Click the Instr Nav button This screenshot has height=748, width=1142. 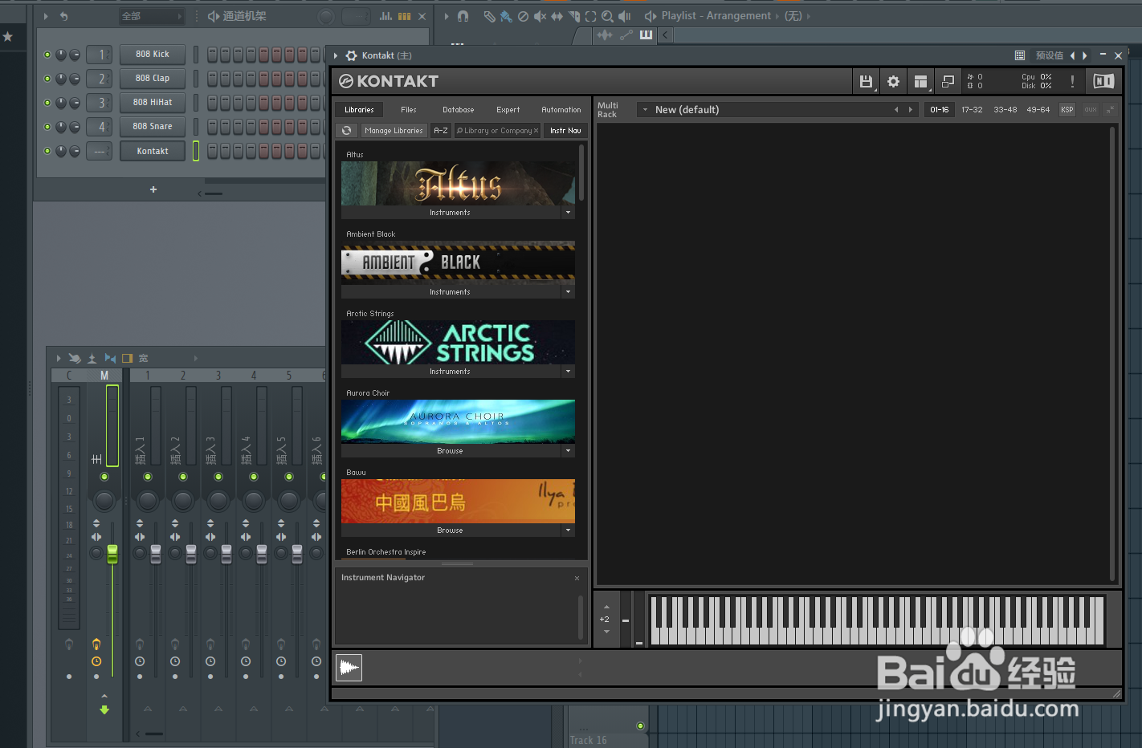click(x=565, y=130)
